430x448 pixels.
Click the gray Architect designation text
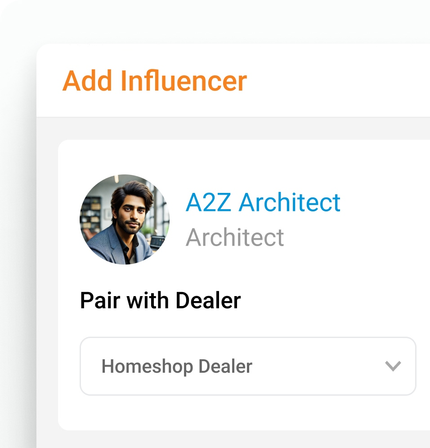pos(235,237)
